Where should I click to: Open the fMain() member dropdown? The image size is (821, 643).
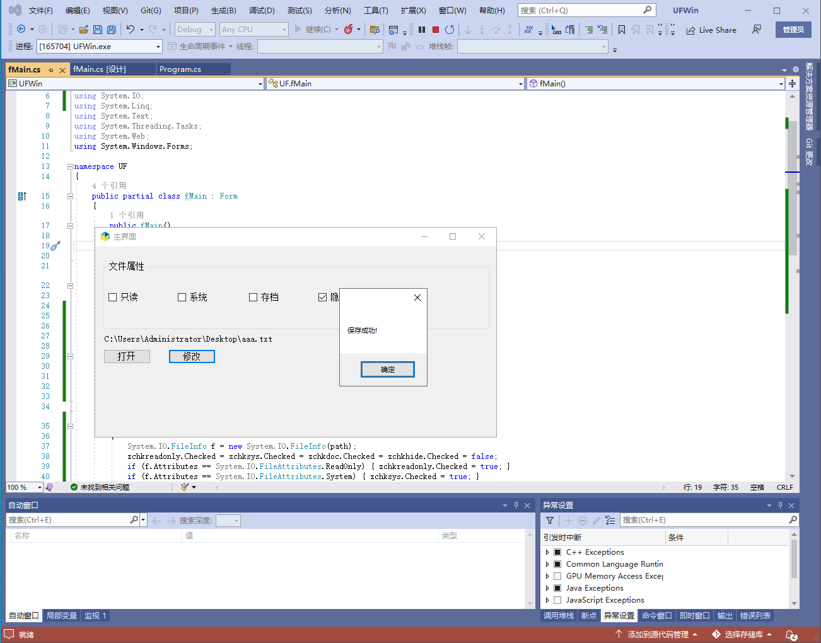point(656,83)
